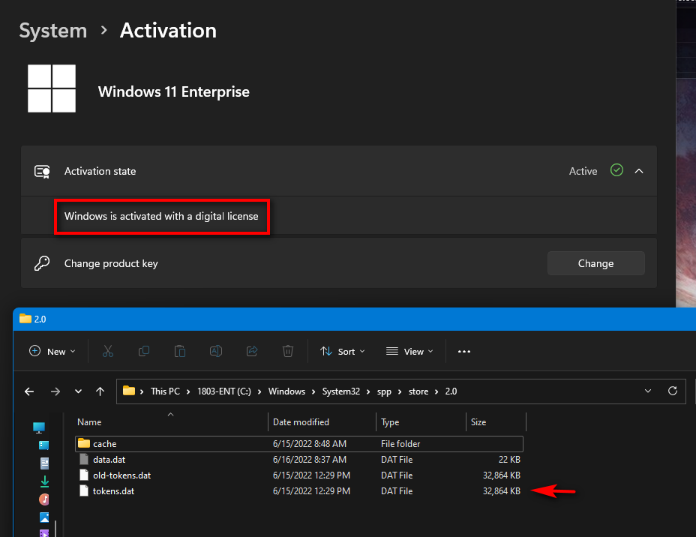Image resolution: width=696 pixels, height=537 pixels.
Task: Click the 2.0 title bar folder icon
Action: click(25, 319)
